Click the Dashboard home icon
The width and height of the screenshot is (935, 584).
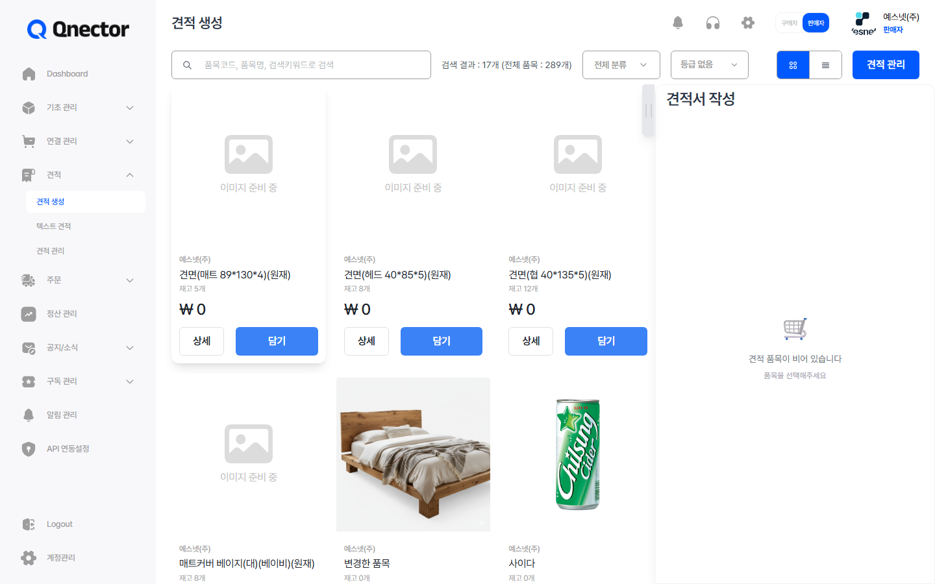click(29, 74)
